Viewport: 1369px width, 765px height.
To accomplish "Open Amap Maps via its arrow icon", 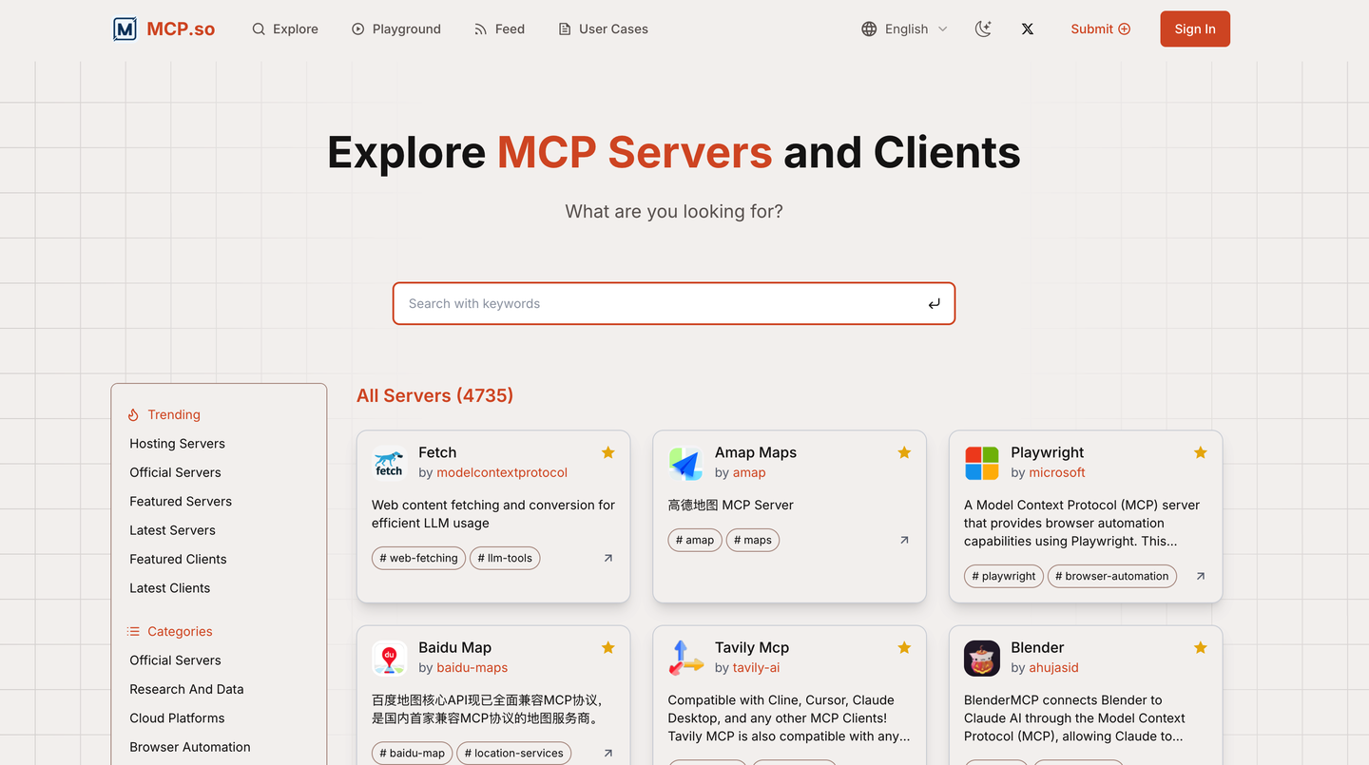I will pos(904,540).
